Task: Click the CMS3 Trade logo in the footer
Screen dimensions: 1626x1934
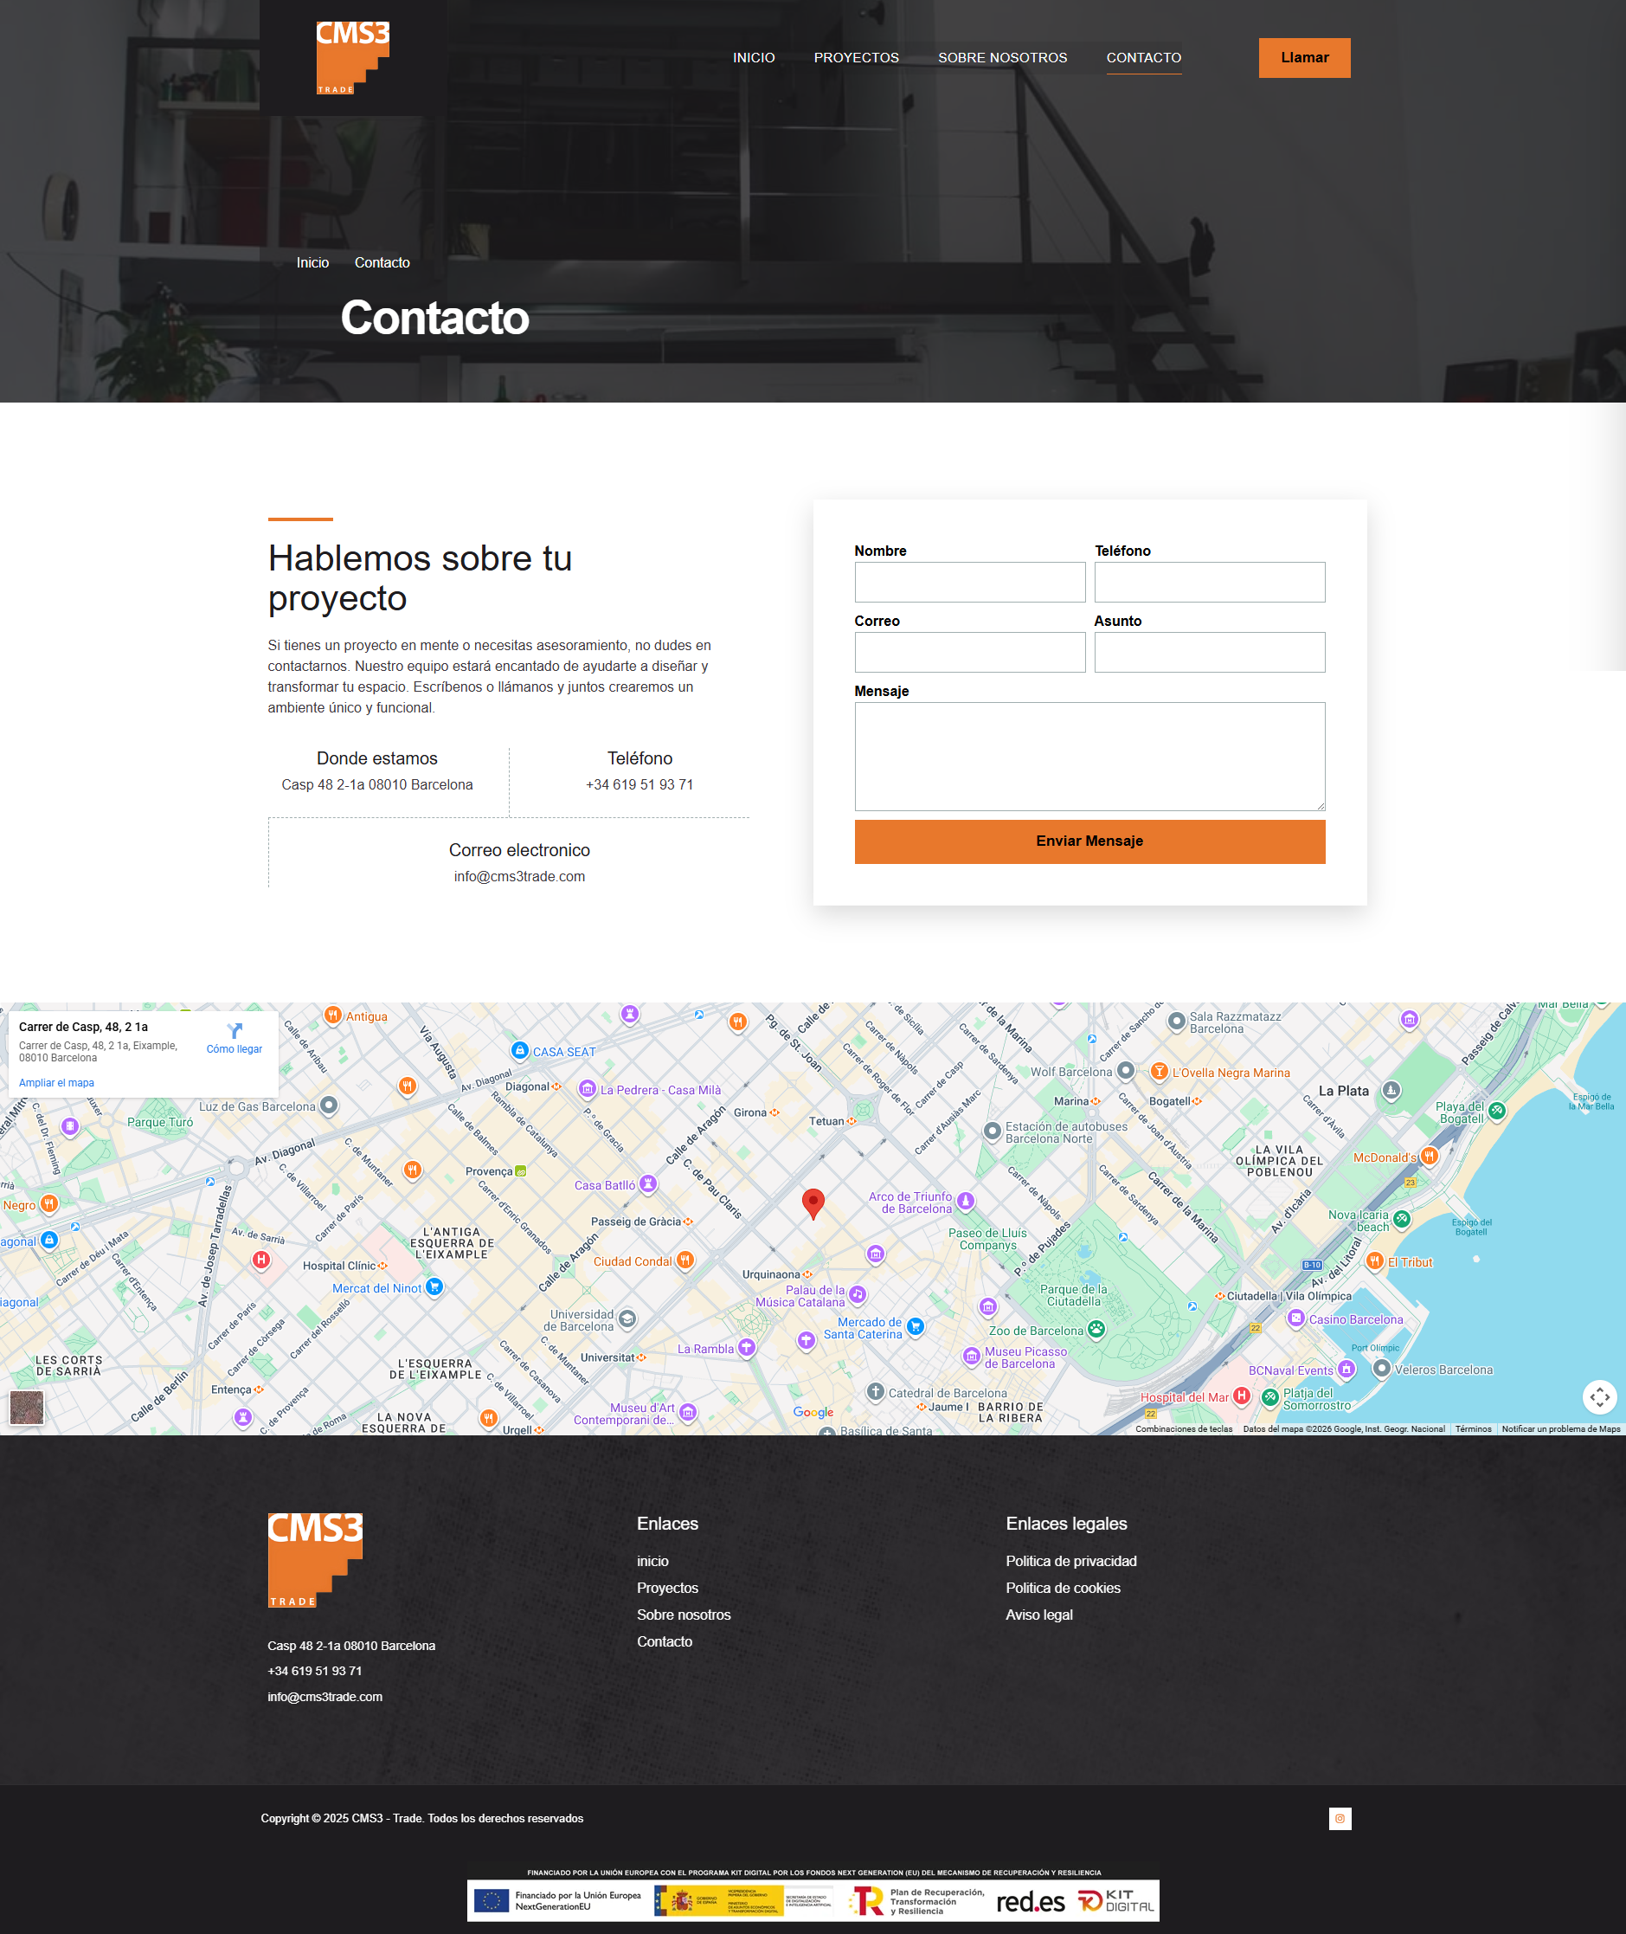Action: 315,1559
